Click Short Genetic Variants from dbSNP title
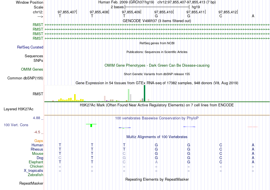The width and height of the screenshot is (270, 190). 157,74
